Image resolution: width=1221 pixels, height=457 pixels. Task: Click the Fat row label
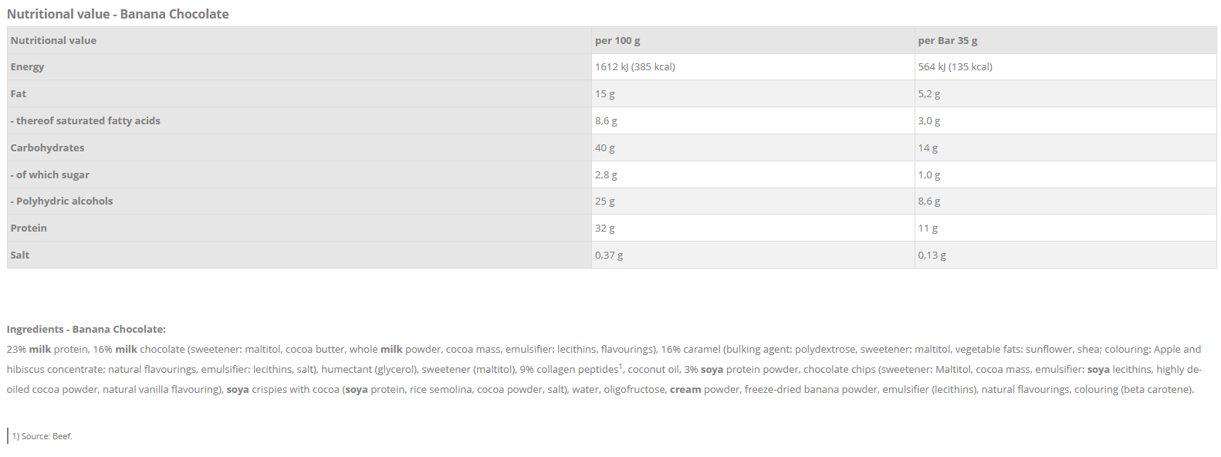19,94
